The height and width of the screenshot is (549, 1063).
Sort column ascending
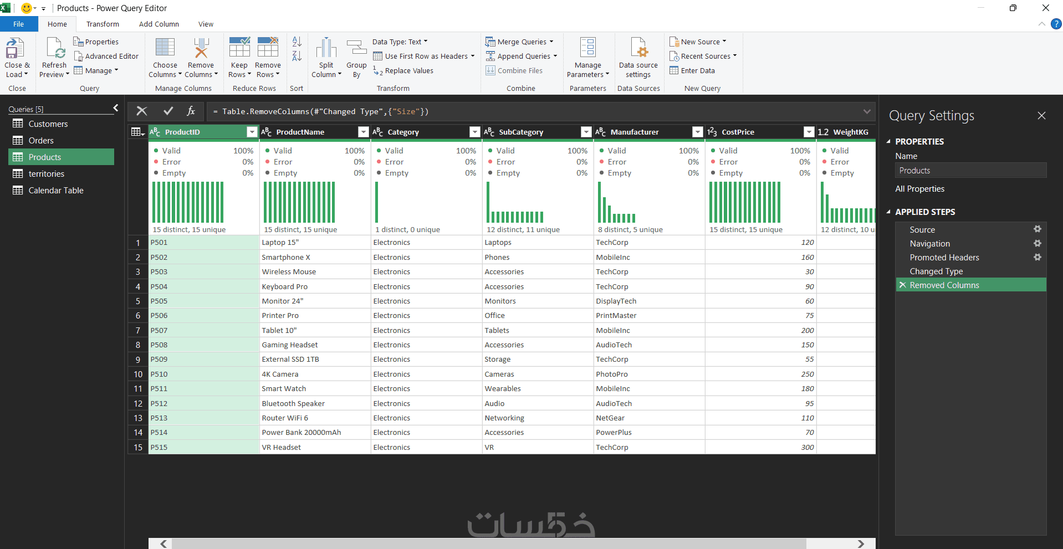click(x=297, y=42)
